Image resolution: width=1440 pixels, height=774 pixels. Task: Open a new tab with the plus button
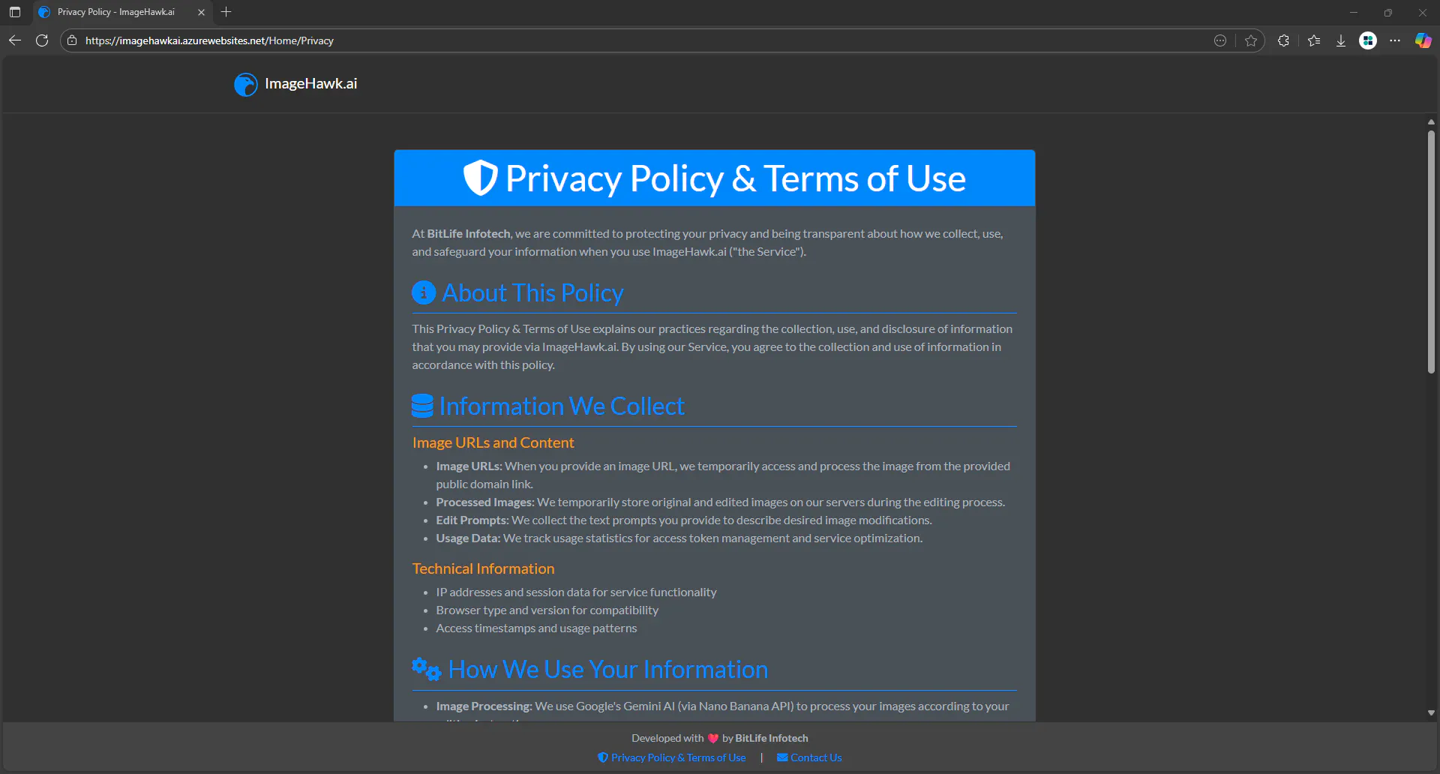click(226, 12)
